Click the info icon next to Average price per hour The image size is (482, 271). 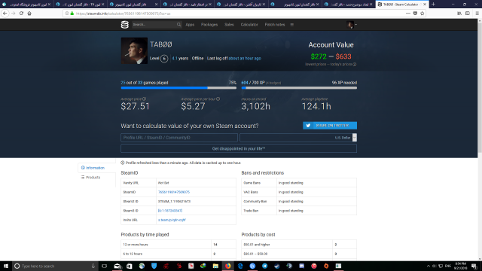point(218,99)
